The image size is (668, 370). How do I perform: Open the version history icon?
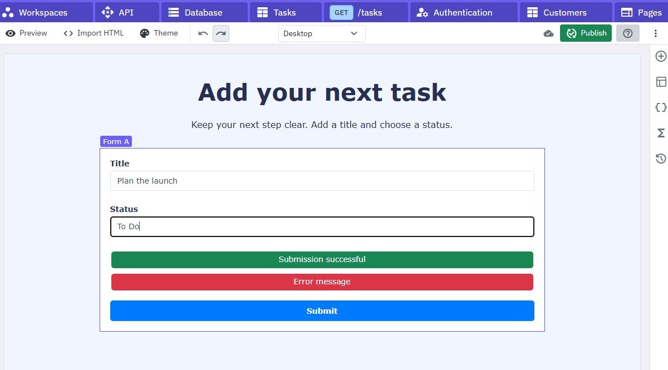pyautogui.click(x=661, y=159)
